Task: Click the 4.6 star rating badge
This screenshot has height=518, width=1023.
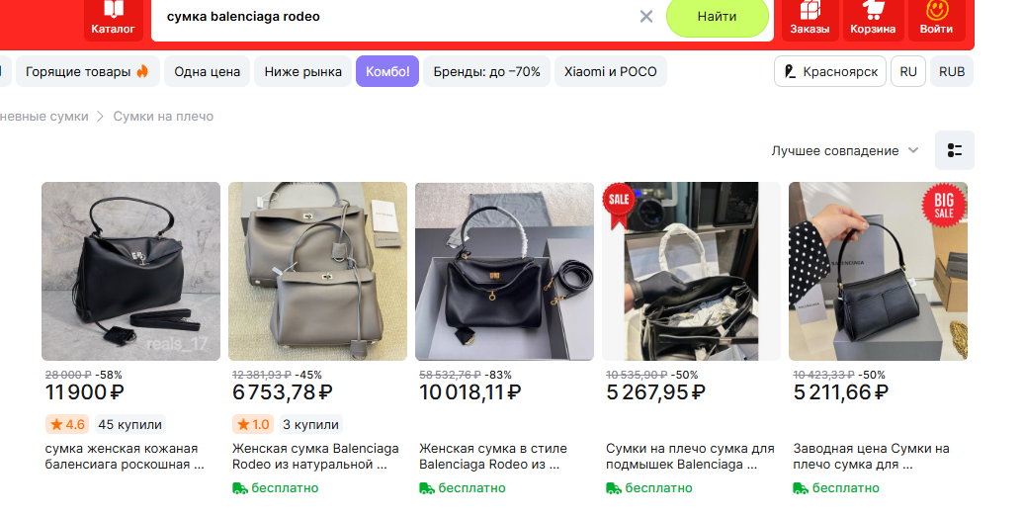Action: pyautogui.click(x=67, y=425)
